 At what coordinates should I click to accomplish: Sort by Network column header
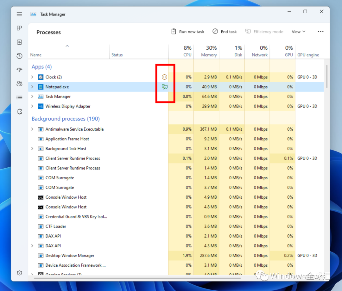point(257,52)
